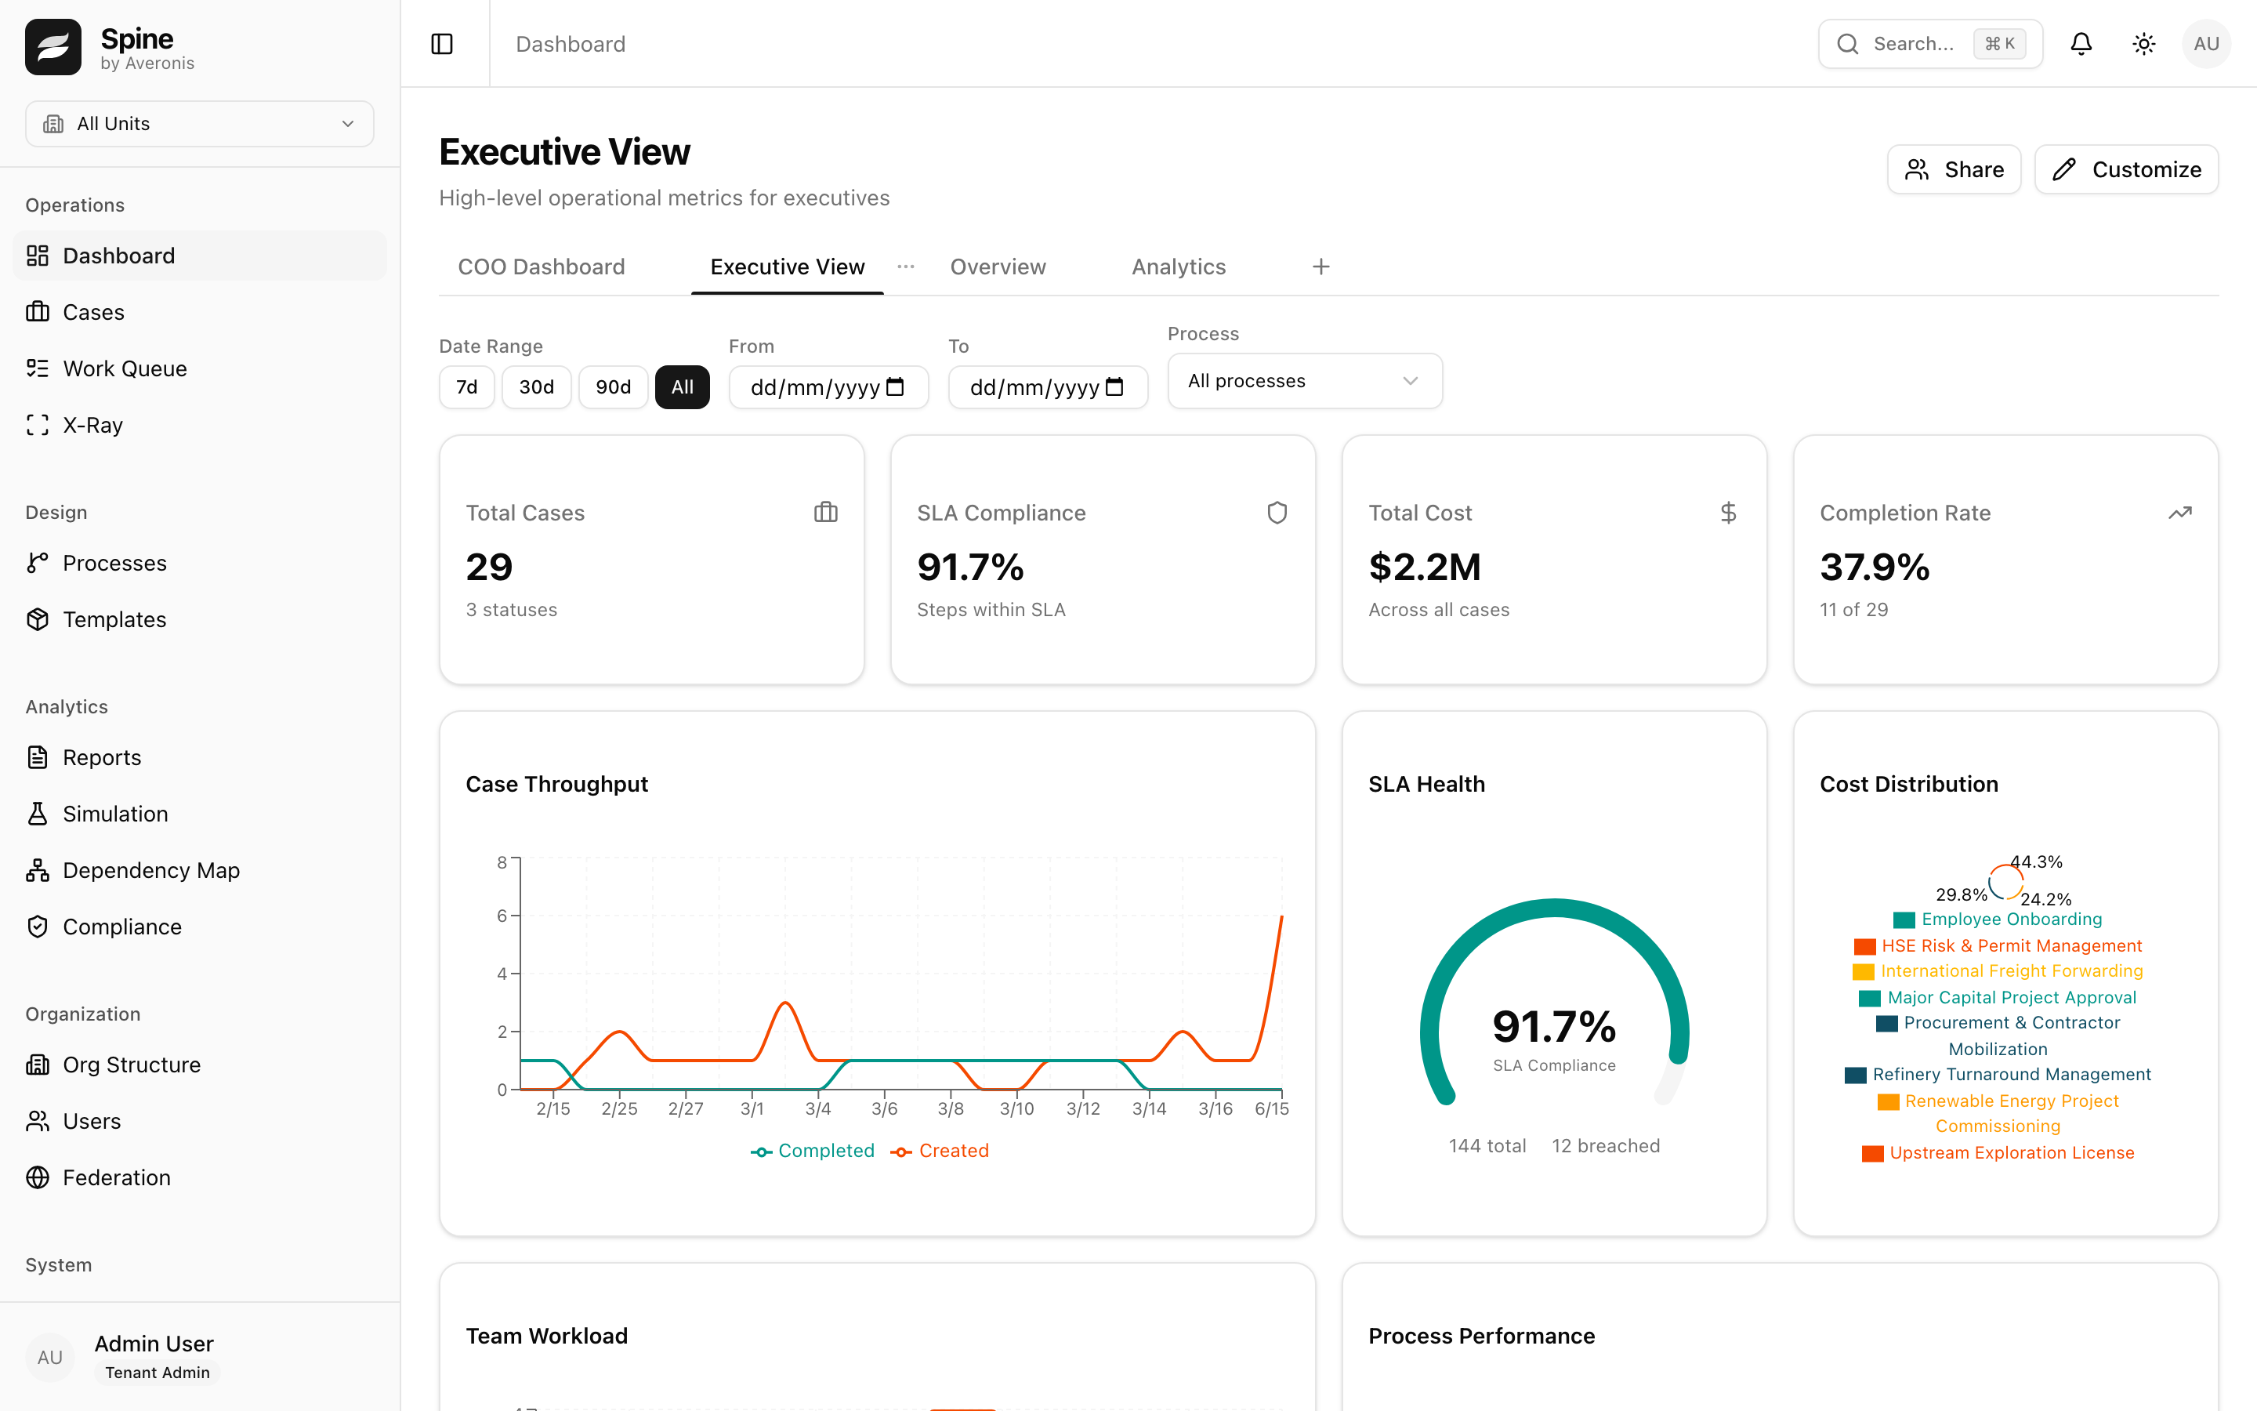Switch to COO Dashboard tab
This screenshot has width=2257, height=1411.
coord(541,267)
